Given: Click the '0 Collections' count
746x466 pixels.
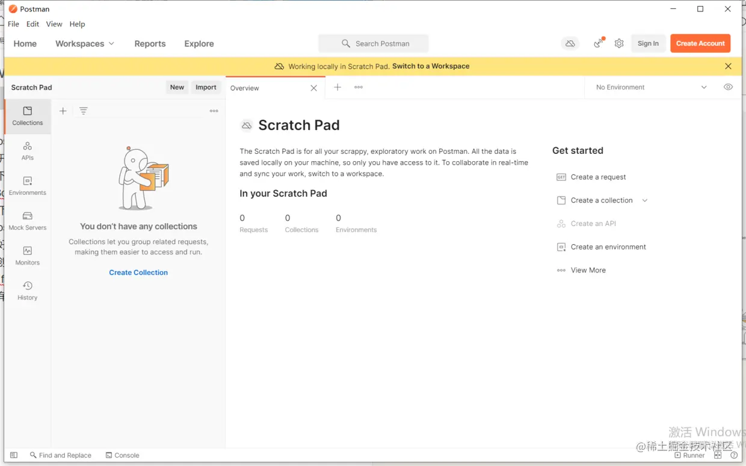Looking at the screenshot, I should point(301,224).
